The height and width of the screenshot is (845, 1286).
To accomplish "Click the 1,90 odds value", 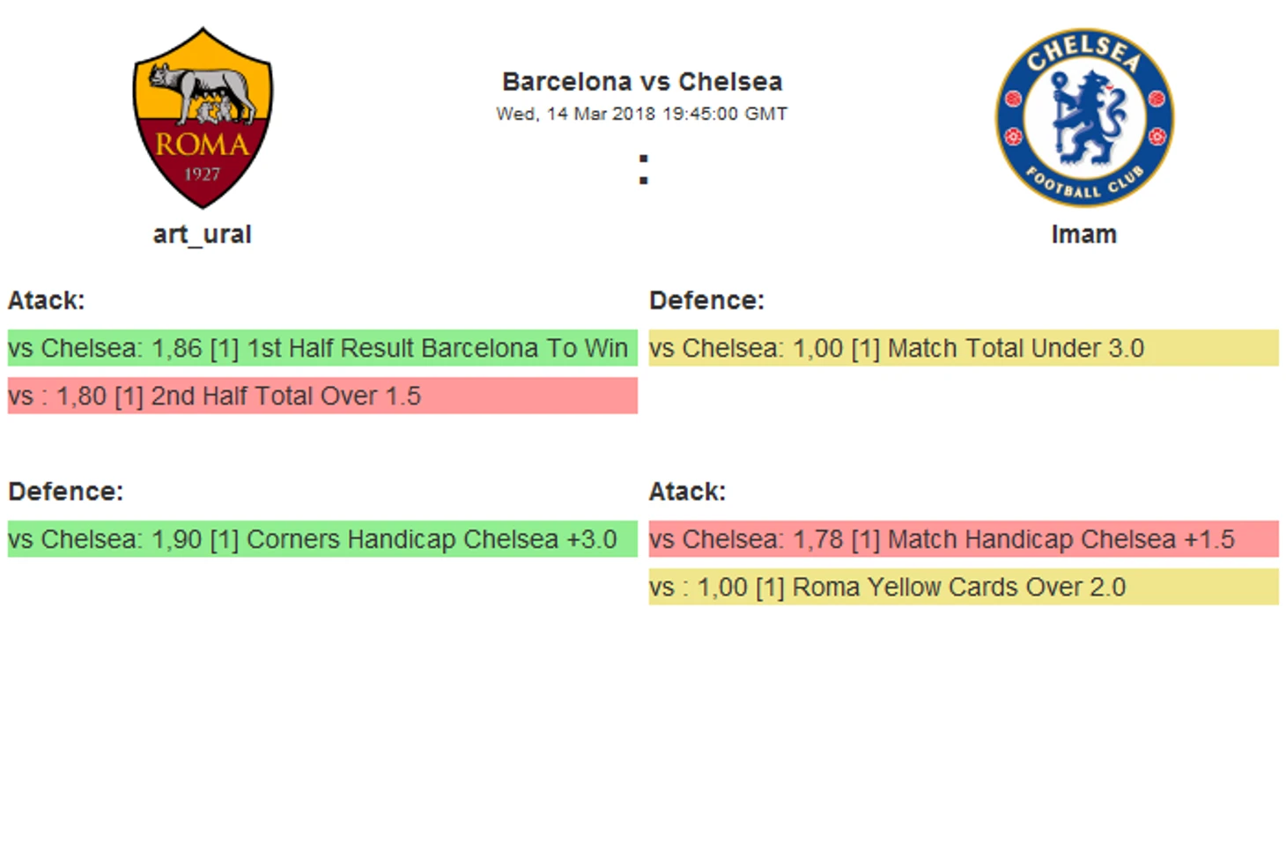I will (x=177, y=540).
